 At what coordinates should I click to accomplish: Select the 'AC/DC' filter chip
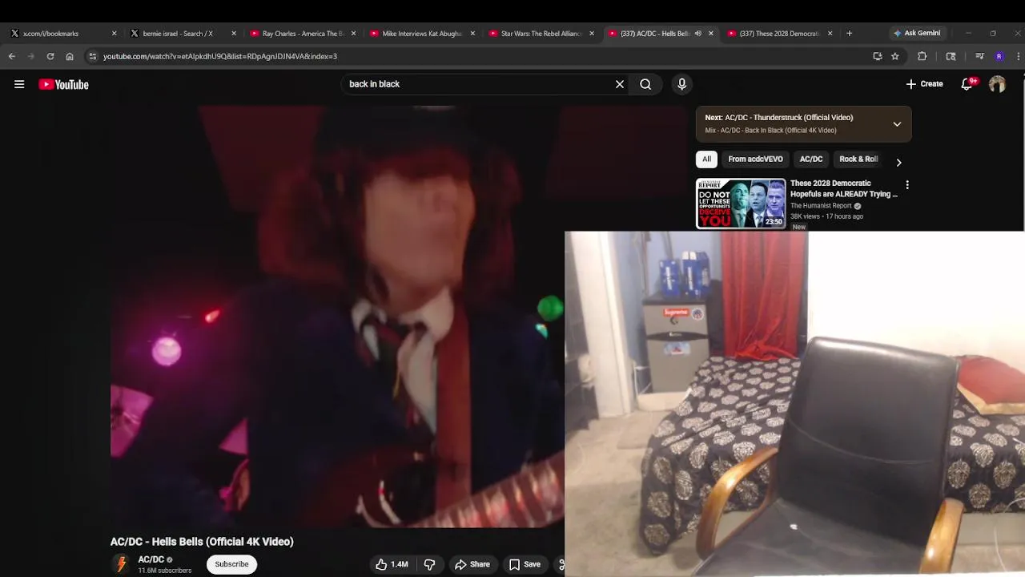pyautogui.click(x=811, y=159)
